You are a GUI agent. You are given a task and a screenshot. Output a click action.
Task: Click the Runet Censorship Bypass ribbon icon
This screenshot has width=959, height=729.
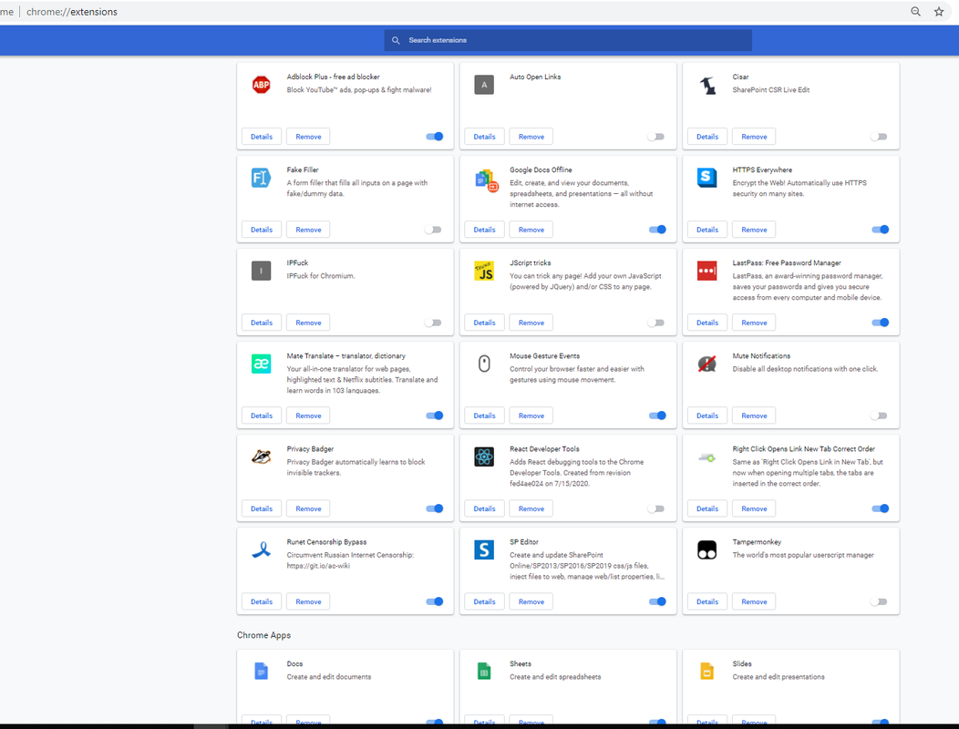[x=261, y=549]
